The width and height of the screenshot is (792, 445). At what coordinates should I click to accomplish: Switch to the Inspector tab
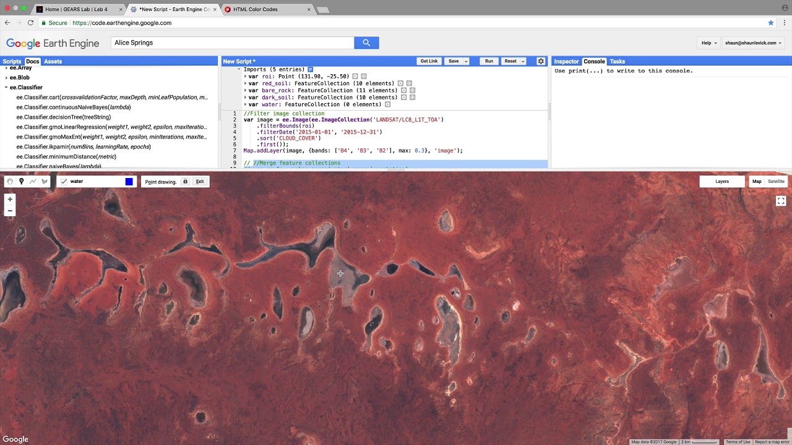coord(566,62)
